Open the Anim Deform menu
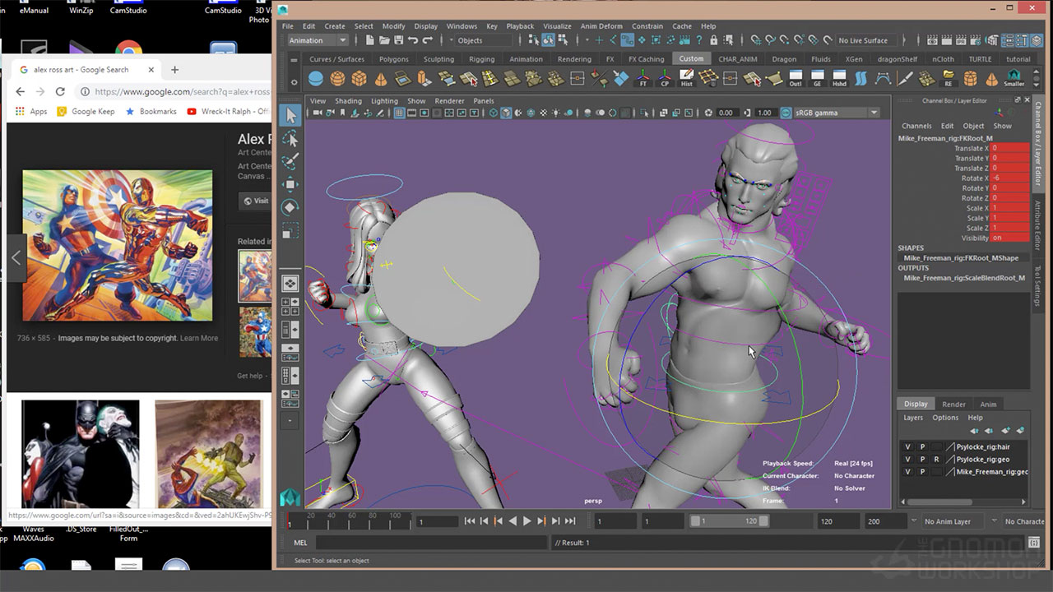 601,26
